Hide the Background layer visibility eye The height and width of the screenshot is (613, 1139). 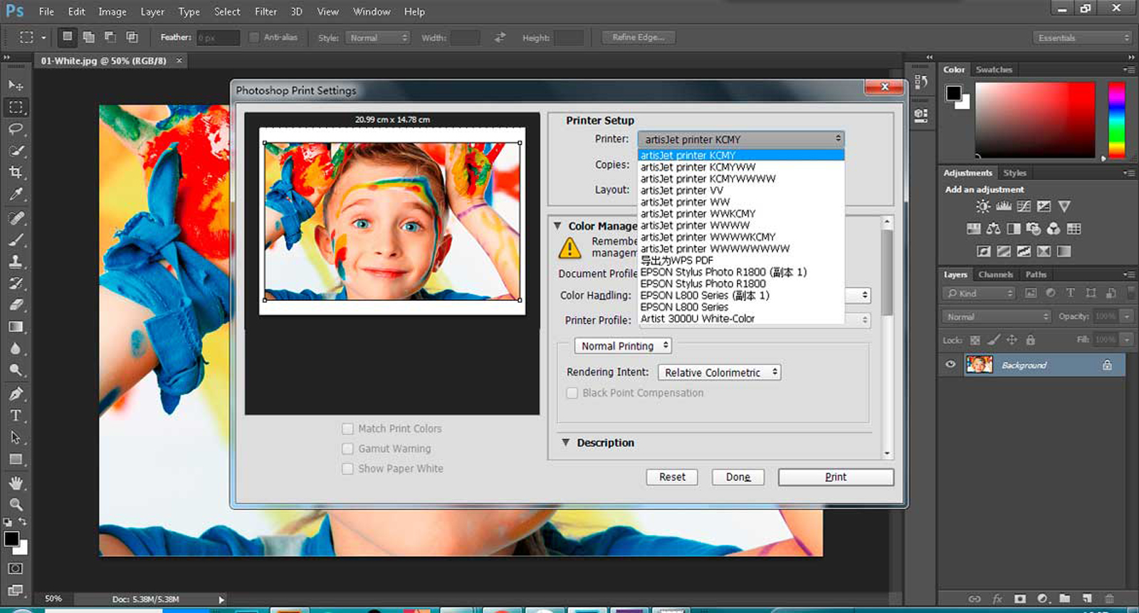click(950, 365)
